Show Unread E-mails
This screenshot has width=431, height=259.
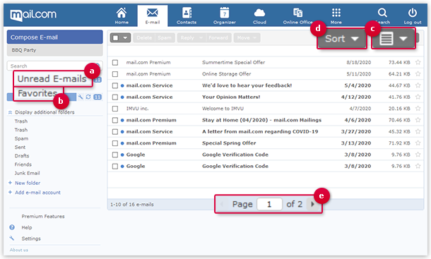point(52,79)
